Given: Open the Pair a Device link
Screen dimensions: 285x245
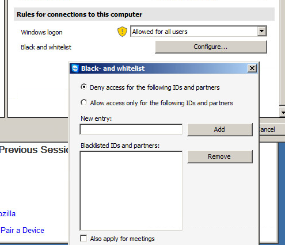Looking at the screenshot, I should 22,230.
